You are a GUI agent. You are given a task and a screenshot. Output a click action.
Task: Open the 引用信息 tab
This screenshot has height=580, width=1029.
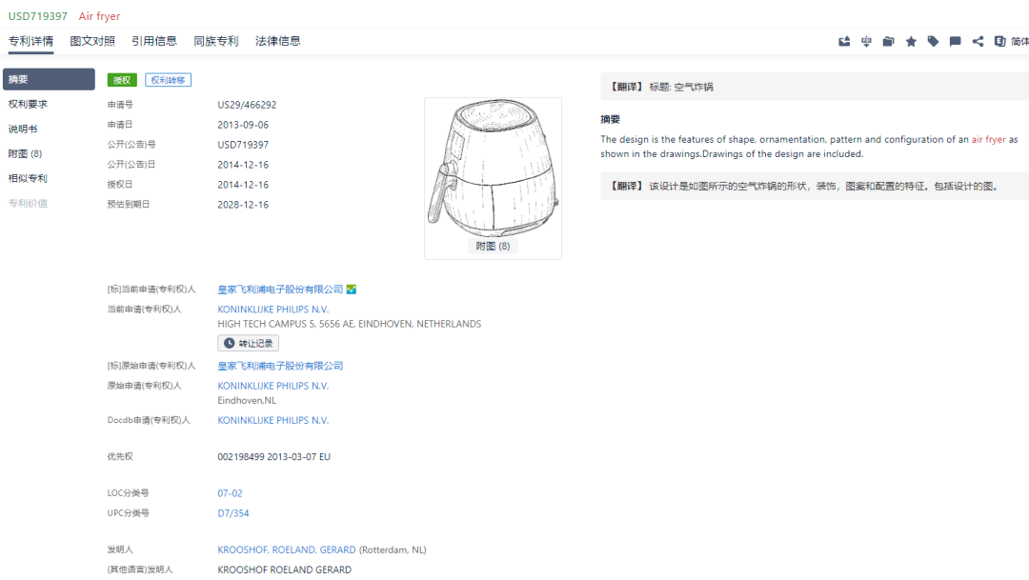click(154, 41)
